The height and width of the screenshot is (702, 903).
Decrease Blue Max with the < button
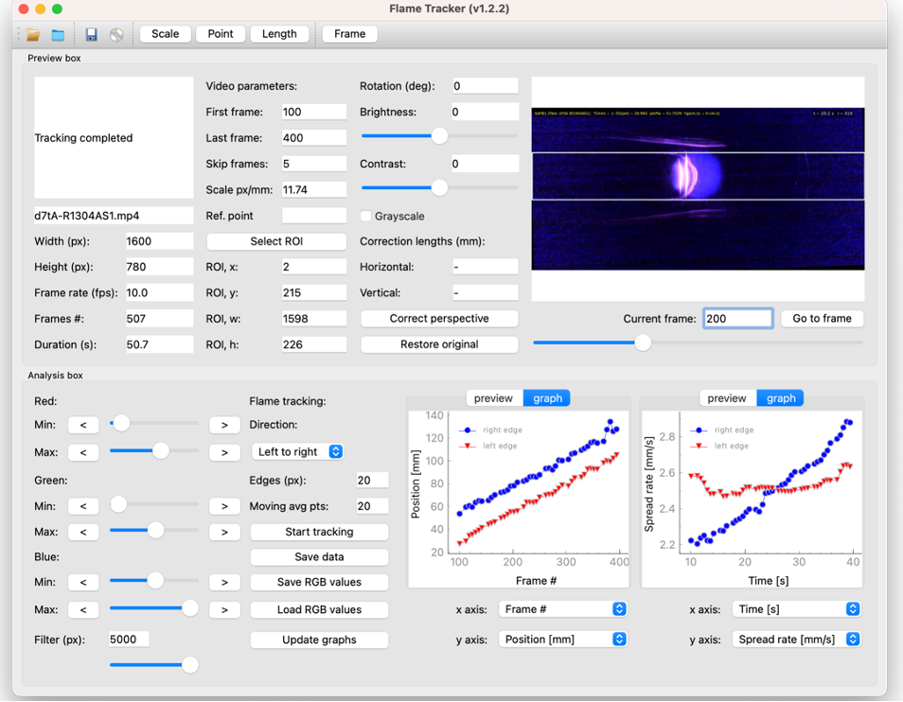[x=83, y=610]
